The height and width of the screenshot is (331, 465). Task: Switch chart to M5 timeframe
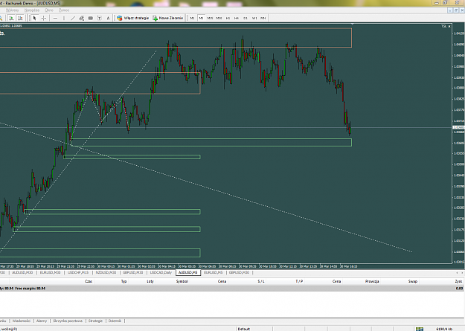(201, 18)
